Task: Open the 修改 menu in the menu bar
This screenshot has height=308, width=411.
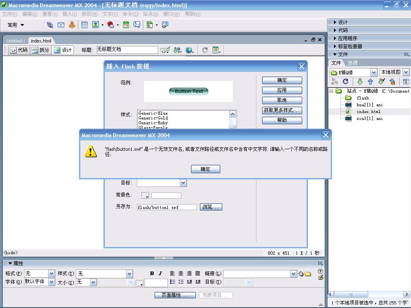Action: coord(90,14)
